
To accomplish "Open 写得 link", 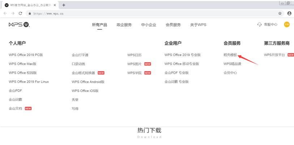I will (x=75, y=108).
